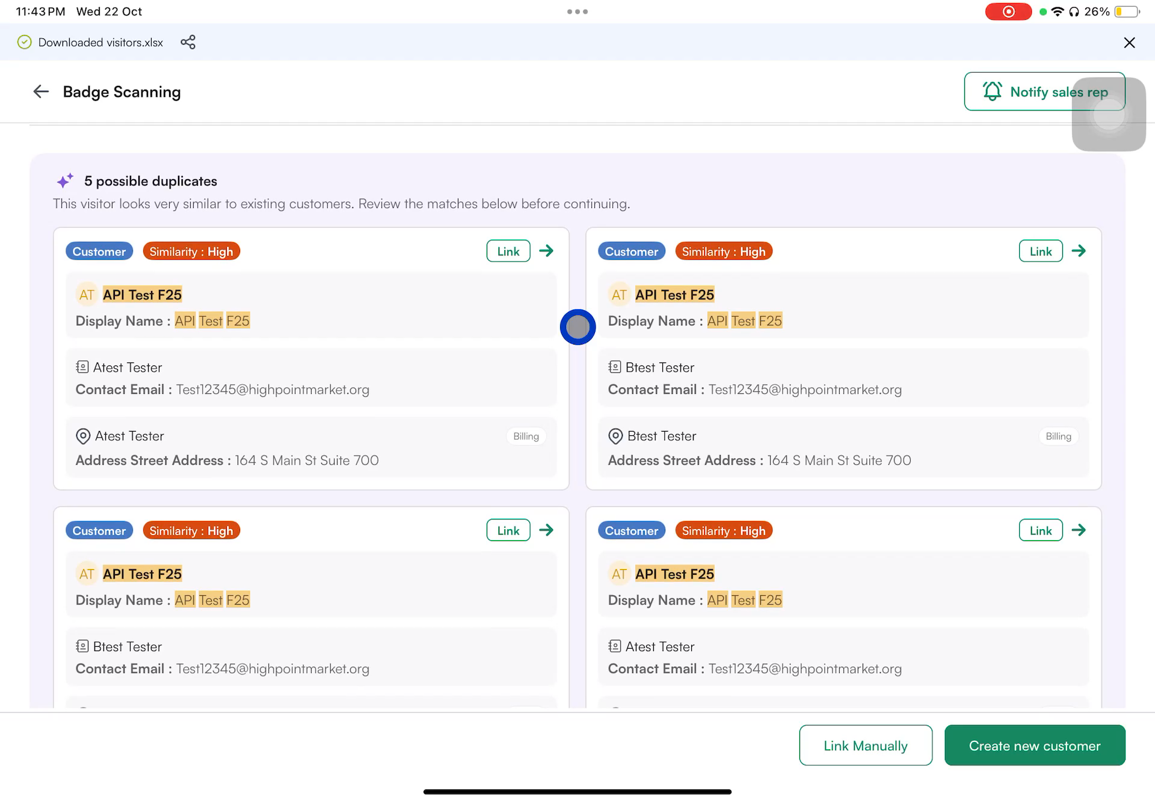Tap the Similarity: High badge on top-left card
Image resolution: width=1155 pixels, height=802 pixels.
[191, 251]
